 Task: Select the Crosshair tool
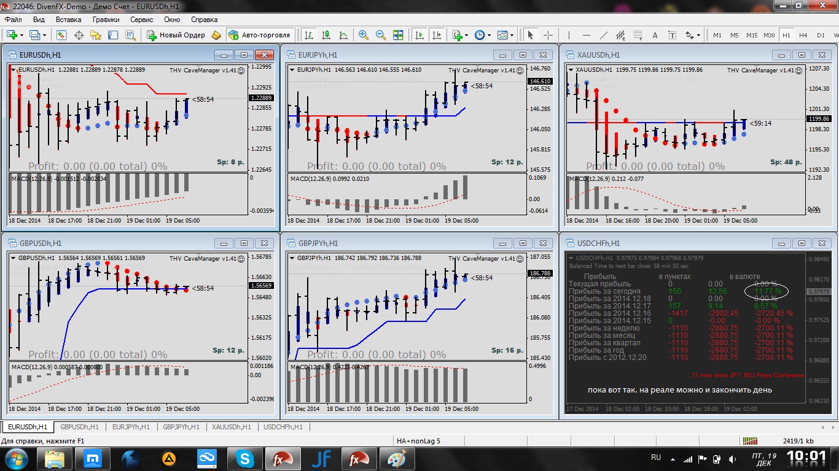(548, 35)
